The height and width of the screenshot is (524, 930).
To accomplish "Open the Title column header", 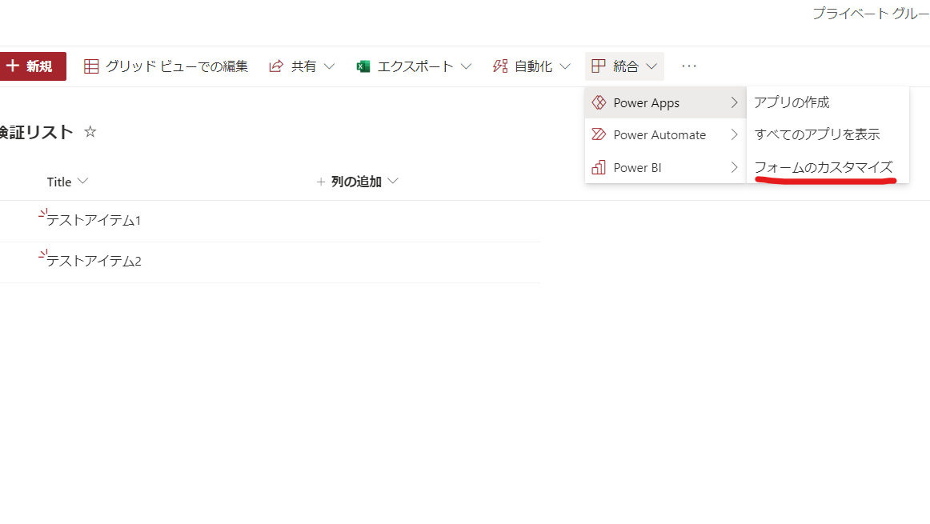I will pos(59,182).
